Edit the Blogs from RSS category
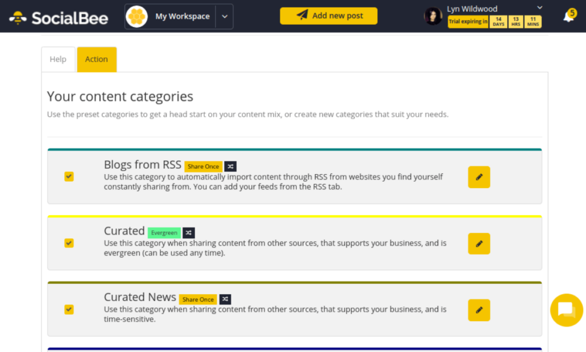586x352 pixels. [479, 177]
